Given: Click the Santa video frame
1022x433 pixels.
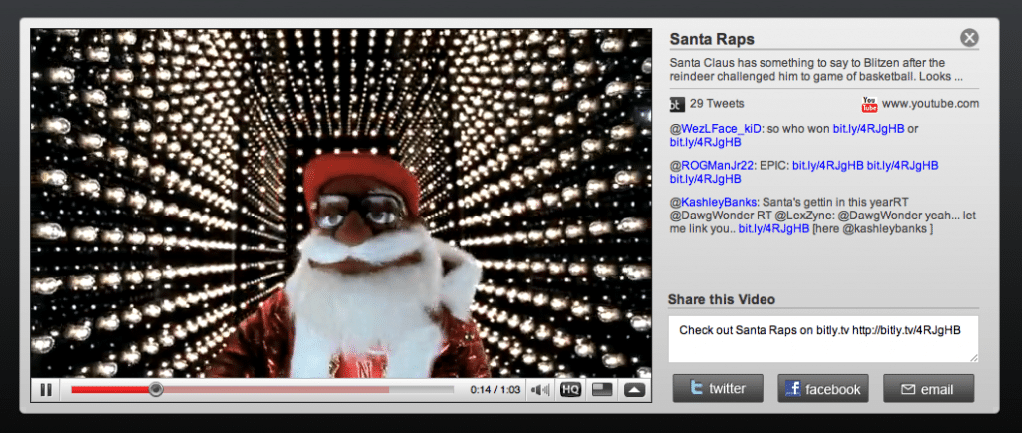Looking at the screenshot, I should click(x=340, y=200).
